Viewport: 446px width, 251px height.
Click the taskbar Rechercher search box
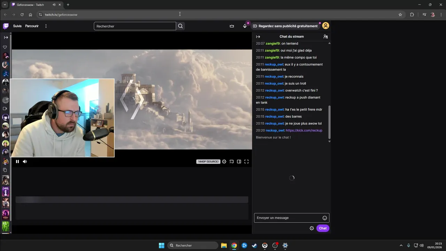tap(193, 245)
